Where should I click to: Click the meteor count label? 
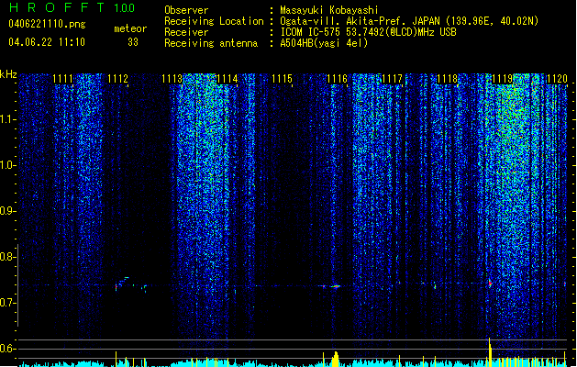pos(130,28)
